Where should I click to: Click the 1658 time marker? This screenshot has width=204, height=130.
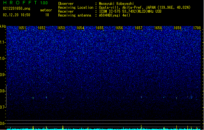[158, 28]
